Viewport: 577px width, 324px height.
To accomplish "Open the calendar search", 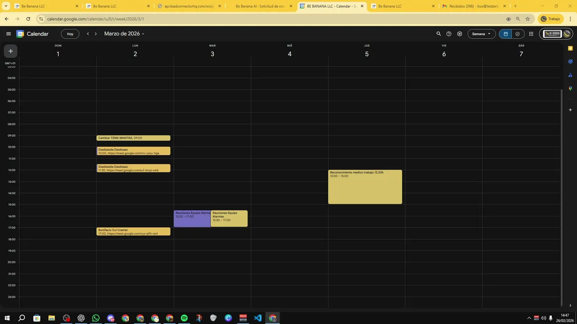I will [439, 34].
